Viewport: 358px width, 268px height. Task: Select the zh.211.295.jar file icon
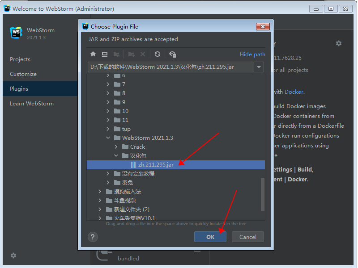133,165
